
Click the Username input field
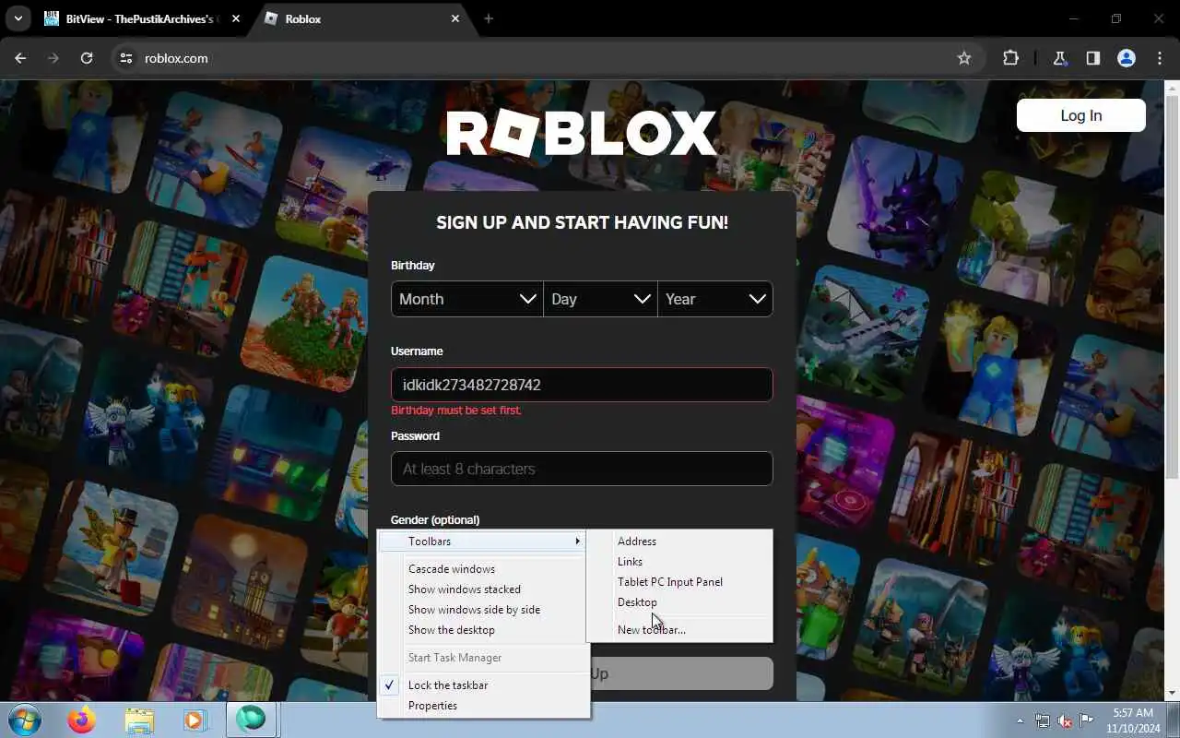click(582, 385)
